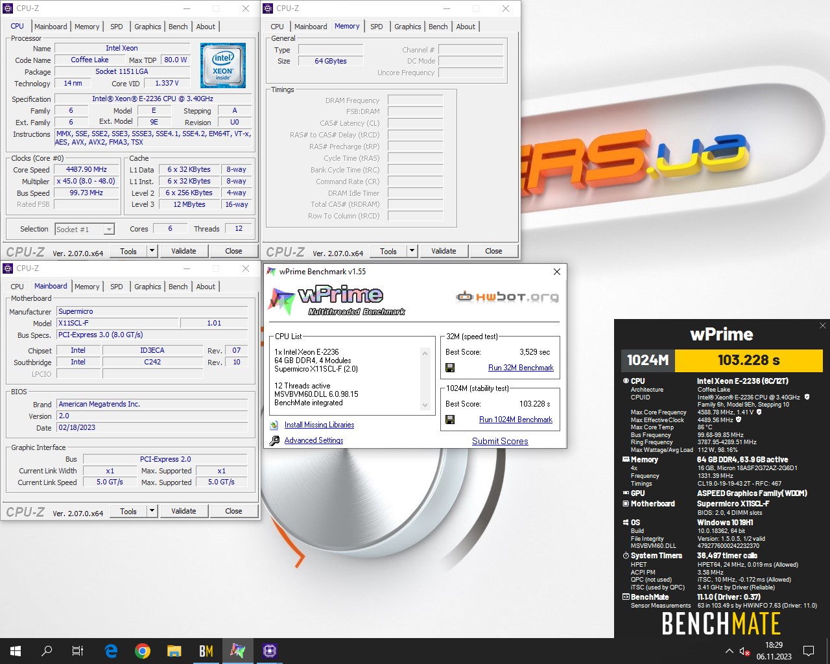Screen dimensions: 830x664
Task: Click the muted volume tray icon
Action: click(745, 651)
